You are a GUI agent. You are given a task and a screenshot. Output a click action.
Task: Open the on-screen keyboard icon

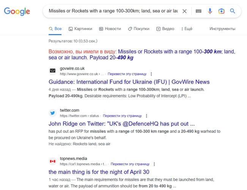198,11
